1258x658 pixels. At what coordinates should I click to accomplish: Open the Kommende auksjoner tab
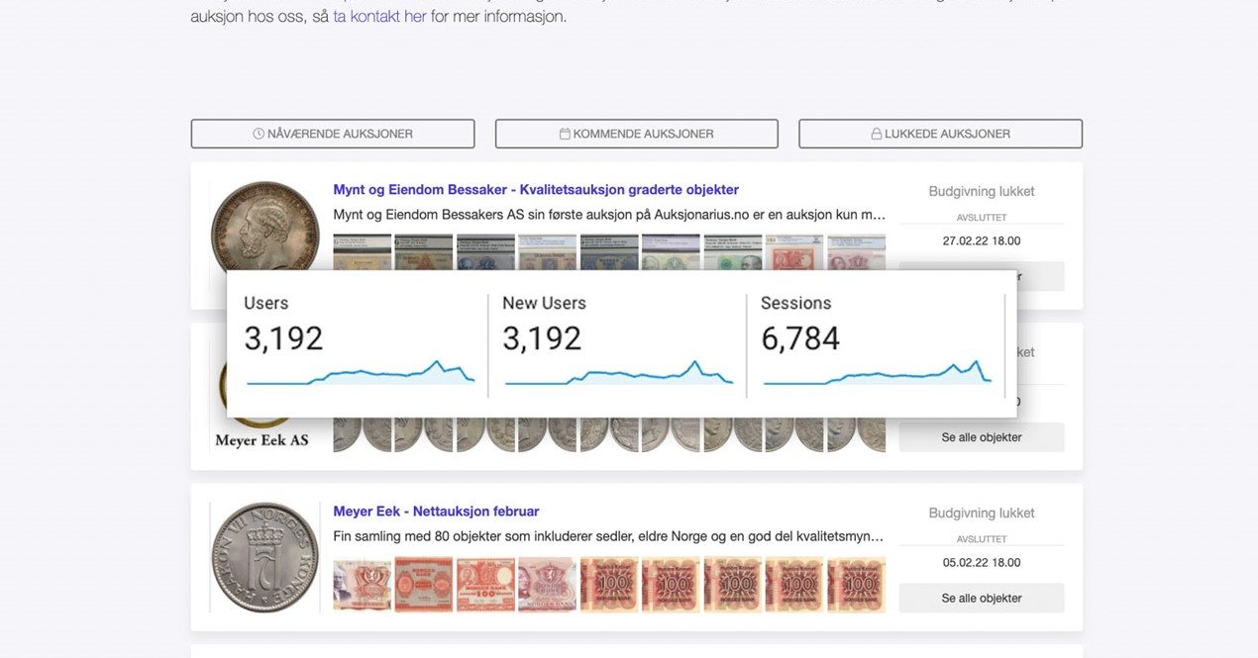(x=636, y=134)
